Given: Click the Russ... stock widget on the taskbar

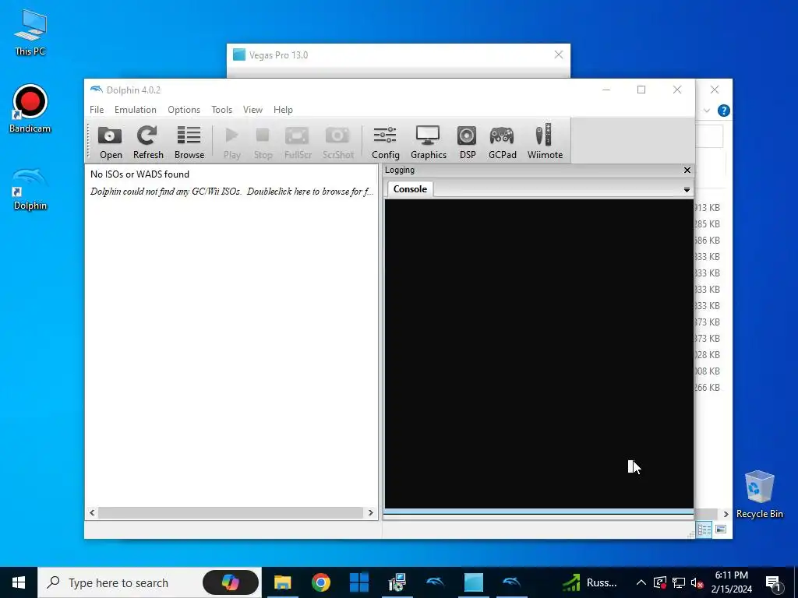Looking at the screenshot, I should 589,582.
